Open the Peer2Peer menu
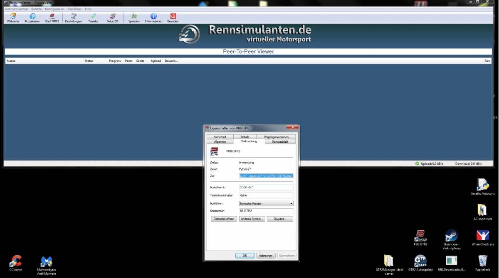The height and width of the screenshot is (278, 499). coord(74,9)
